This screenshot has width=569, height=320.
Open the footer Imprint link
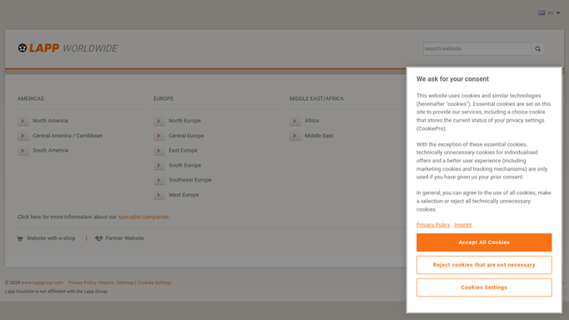[x=107, y=282]
